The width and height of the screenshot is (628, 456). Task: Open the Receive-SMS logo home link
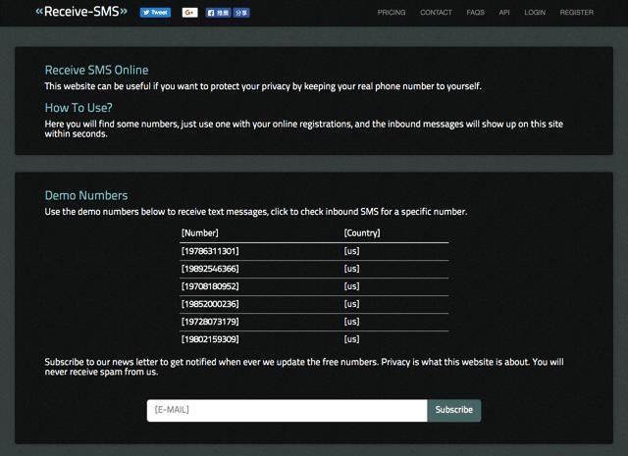(x=81, y=11)
